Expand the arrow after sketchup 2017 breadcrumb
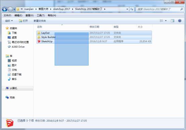The height and width of the screenshot is (130, 186). point(73,9)
